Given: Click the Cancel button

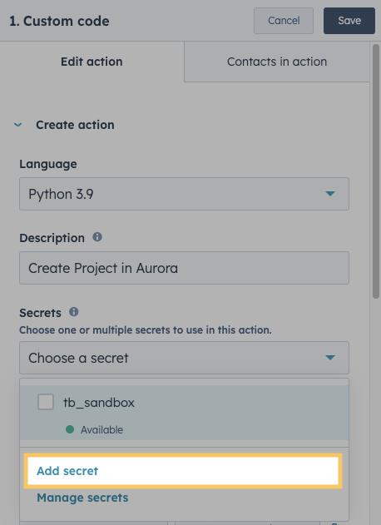Looking at the screenshot, I should 284,21.
